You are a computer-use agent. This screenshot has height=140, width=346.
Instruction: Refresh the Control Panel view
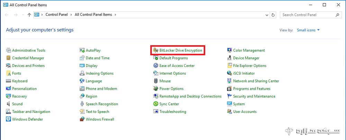click(x=273, y=15)
